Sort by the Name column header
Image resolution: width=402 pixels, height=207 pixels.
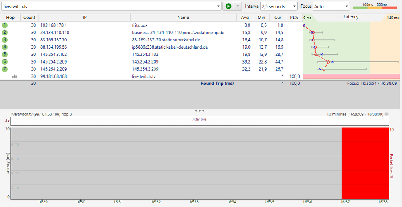pyautogui.click(x=183, y=18)
